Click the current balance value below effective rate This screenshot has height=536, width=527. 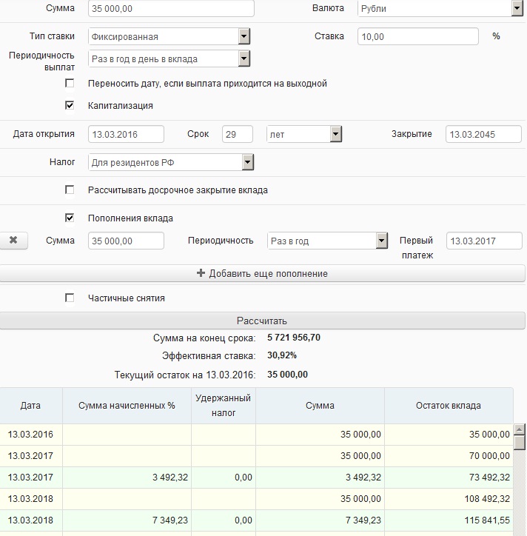(287, 375)
